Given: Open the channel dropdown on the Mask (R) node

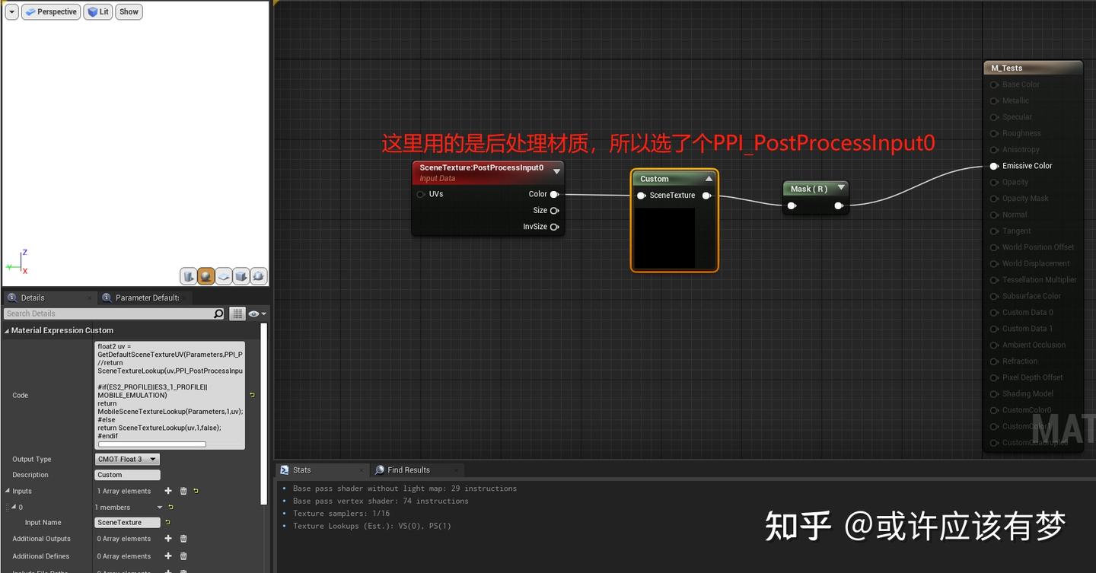Looking at the screenshot, I should (x=841, y=188).
